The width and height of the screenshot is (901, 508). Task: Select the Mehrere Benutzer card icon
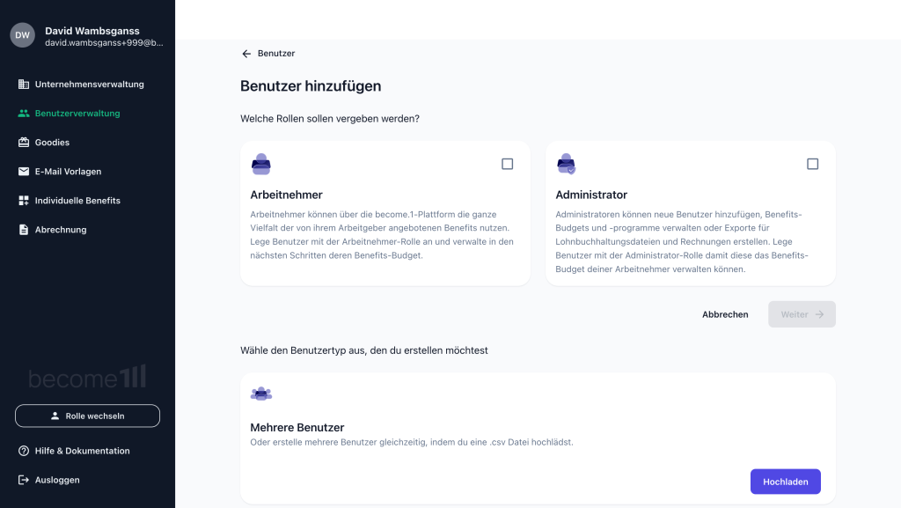260,394
